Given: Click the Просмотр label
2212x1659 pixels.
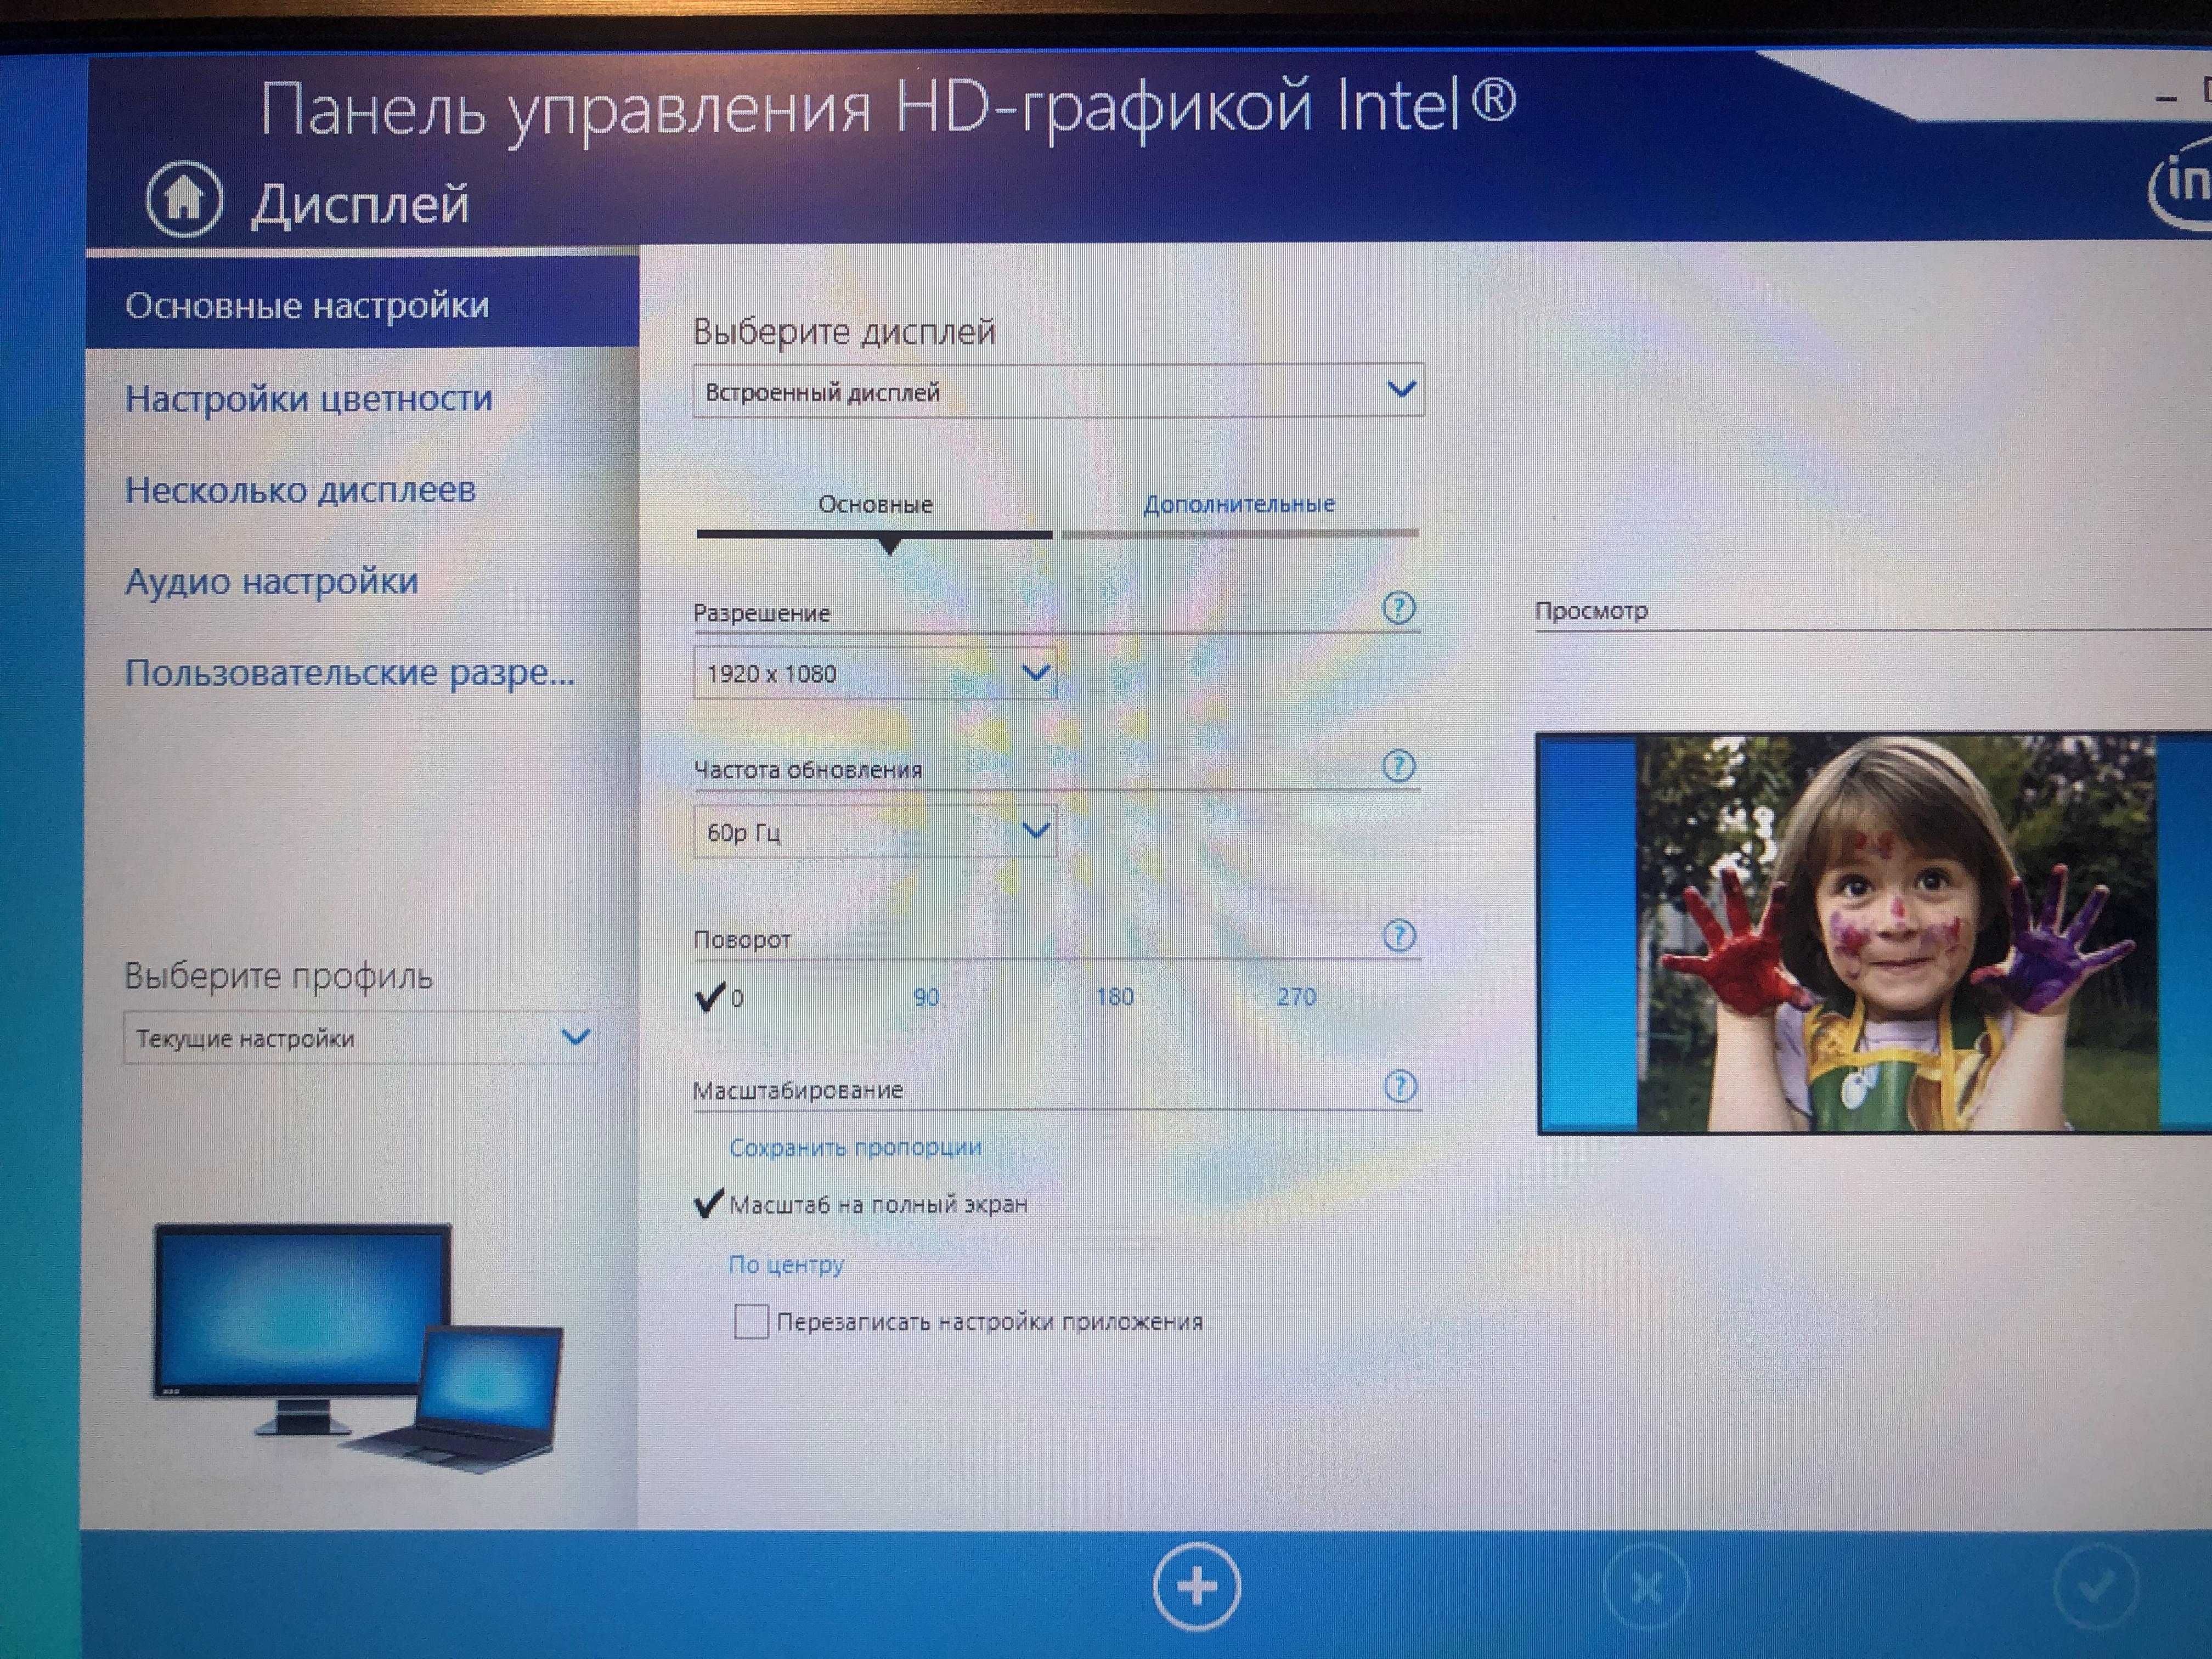Looking at the screenshot, I should coord(1591,610).
